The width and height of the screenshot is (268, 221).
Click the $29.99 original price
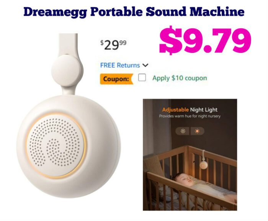pos(113,45)
